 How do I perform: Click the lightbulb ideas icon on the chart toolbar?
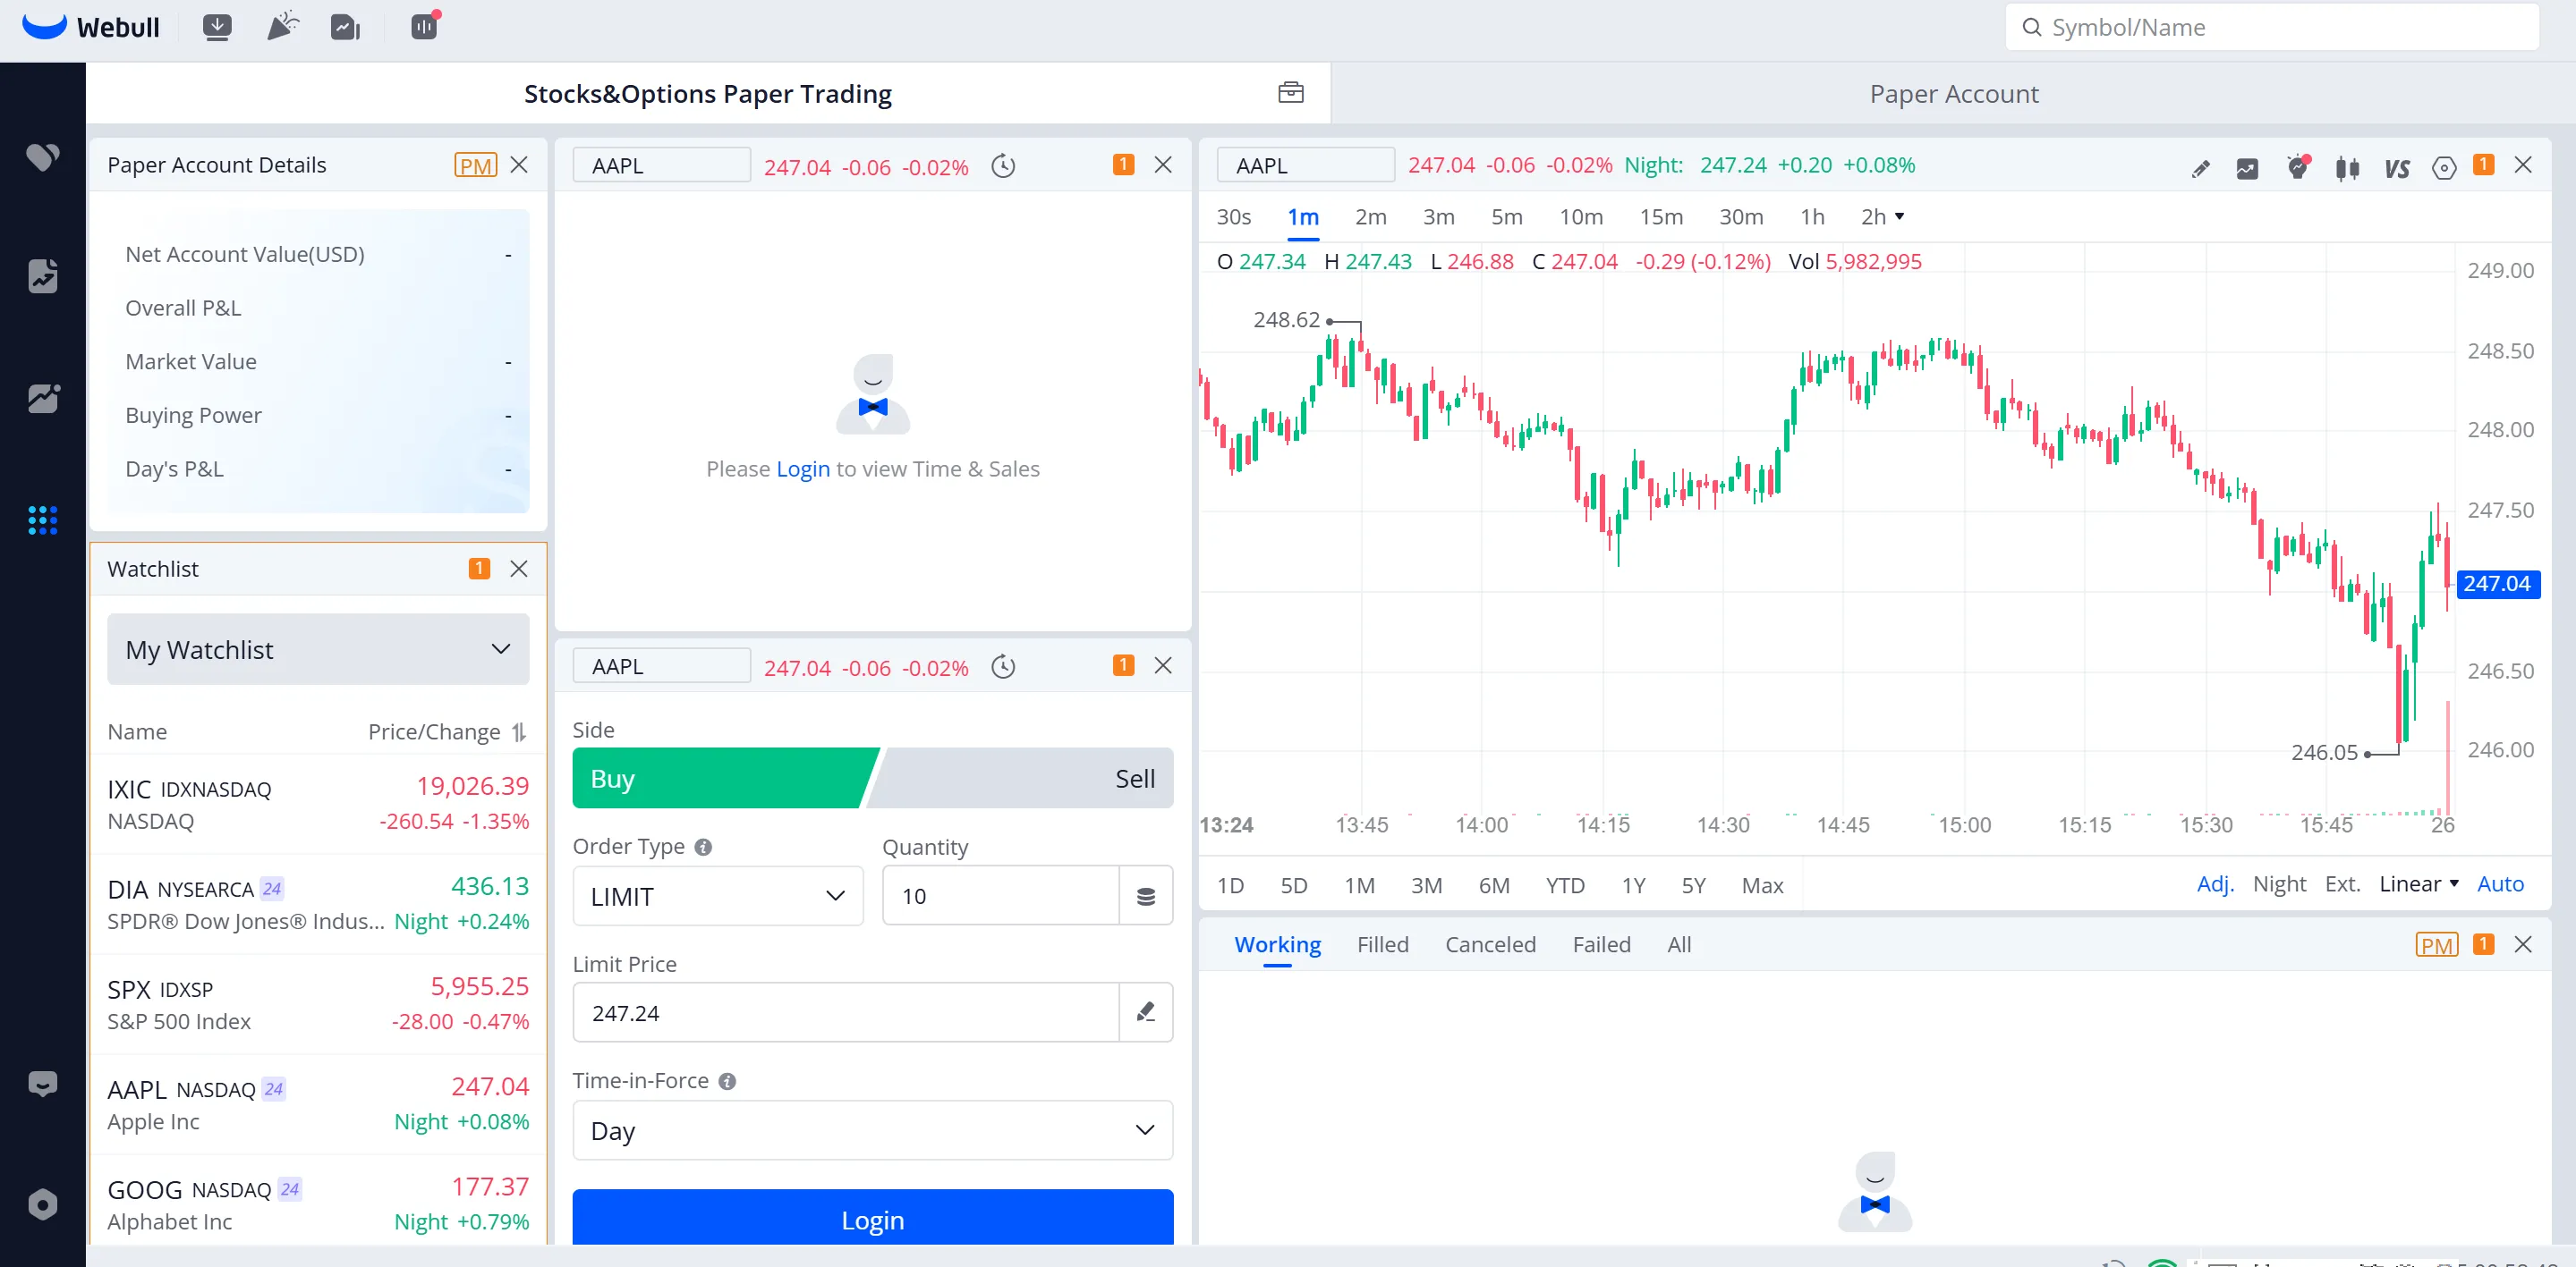click(2298, 168)
